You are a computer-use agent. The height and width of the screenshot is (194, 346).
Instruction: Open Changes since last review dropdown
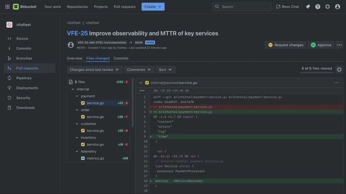click(94, 70)
